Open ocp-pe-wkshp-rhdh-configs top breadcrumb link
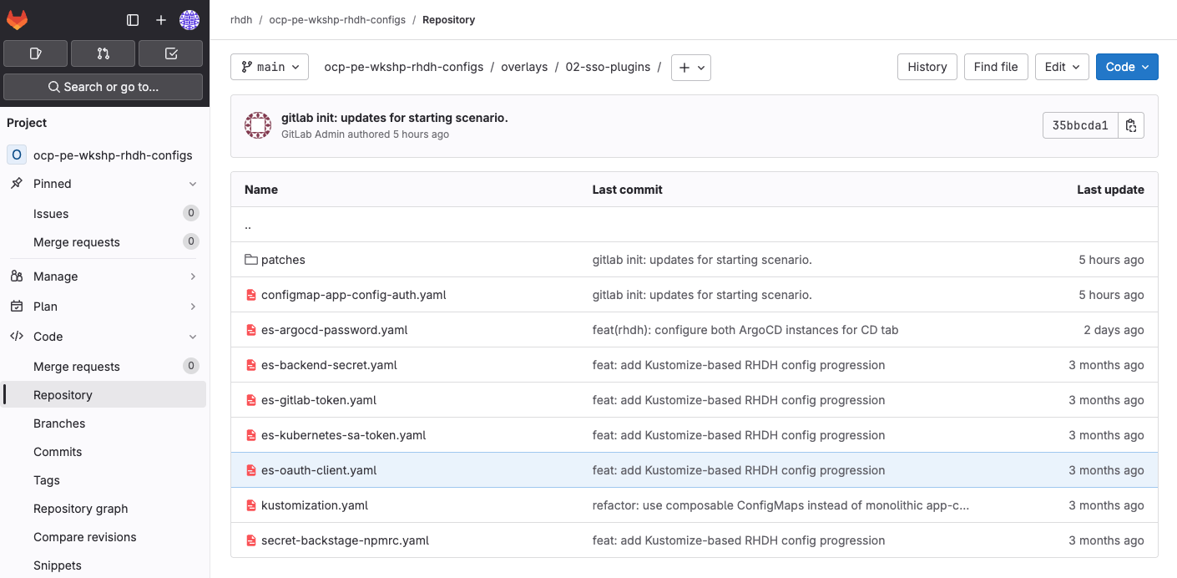The height and width of the screenshot is (578, 1177). pyautogui.click(x=337, y=20)
